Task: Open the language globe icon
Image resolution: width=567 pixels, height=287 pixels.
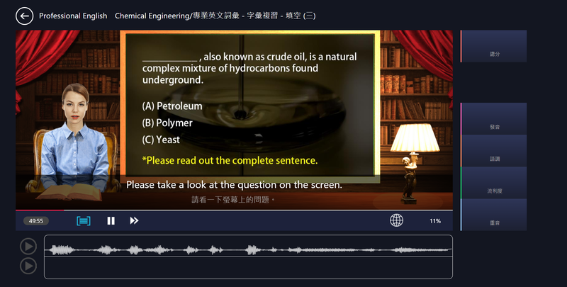Action: point(396,220)
